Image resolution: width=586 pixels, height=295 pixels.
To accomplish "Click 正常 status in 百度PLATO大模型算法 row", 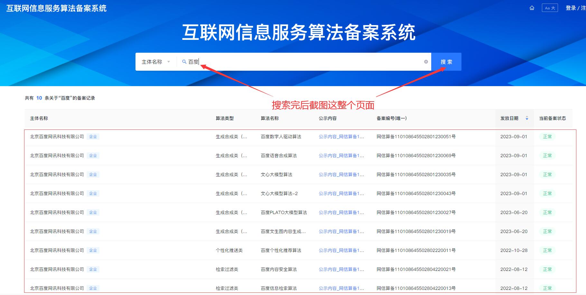I will (547, 212).
